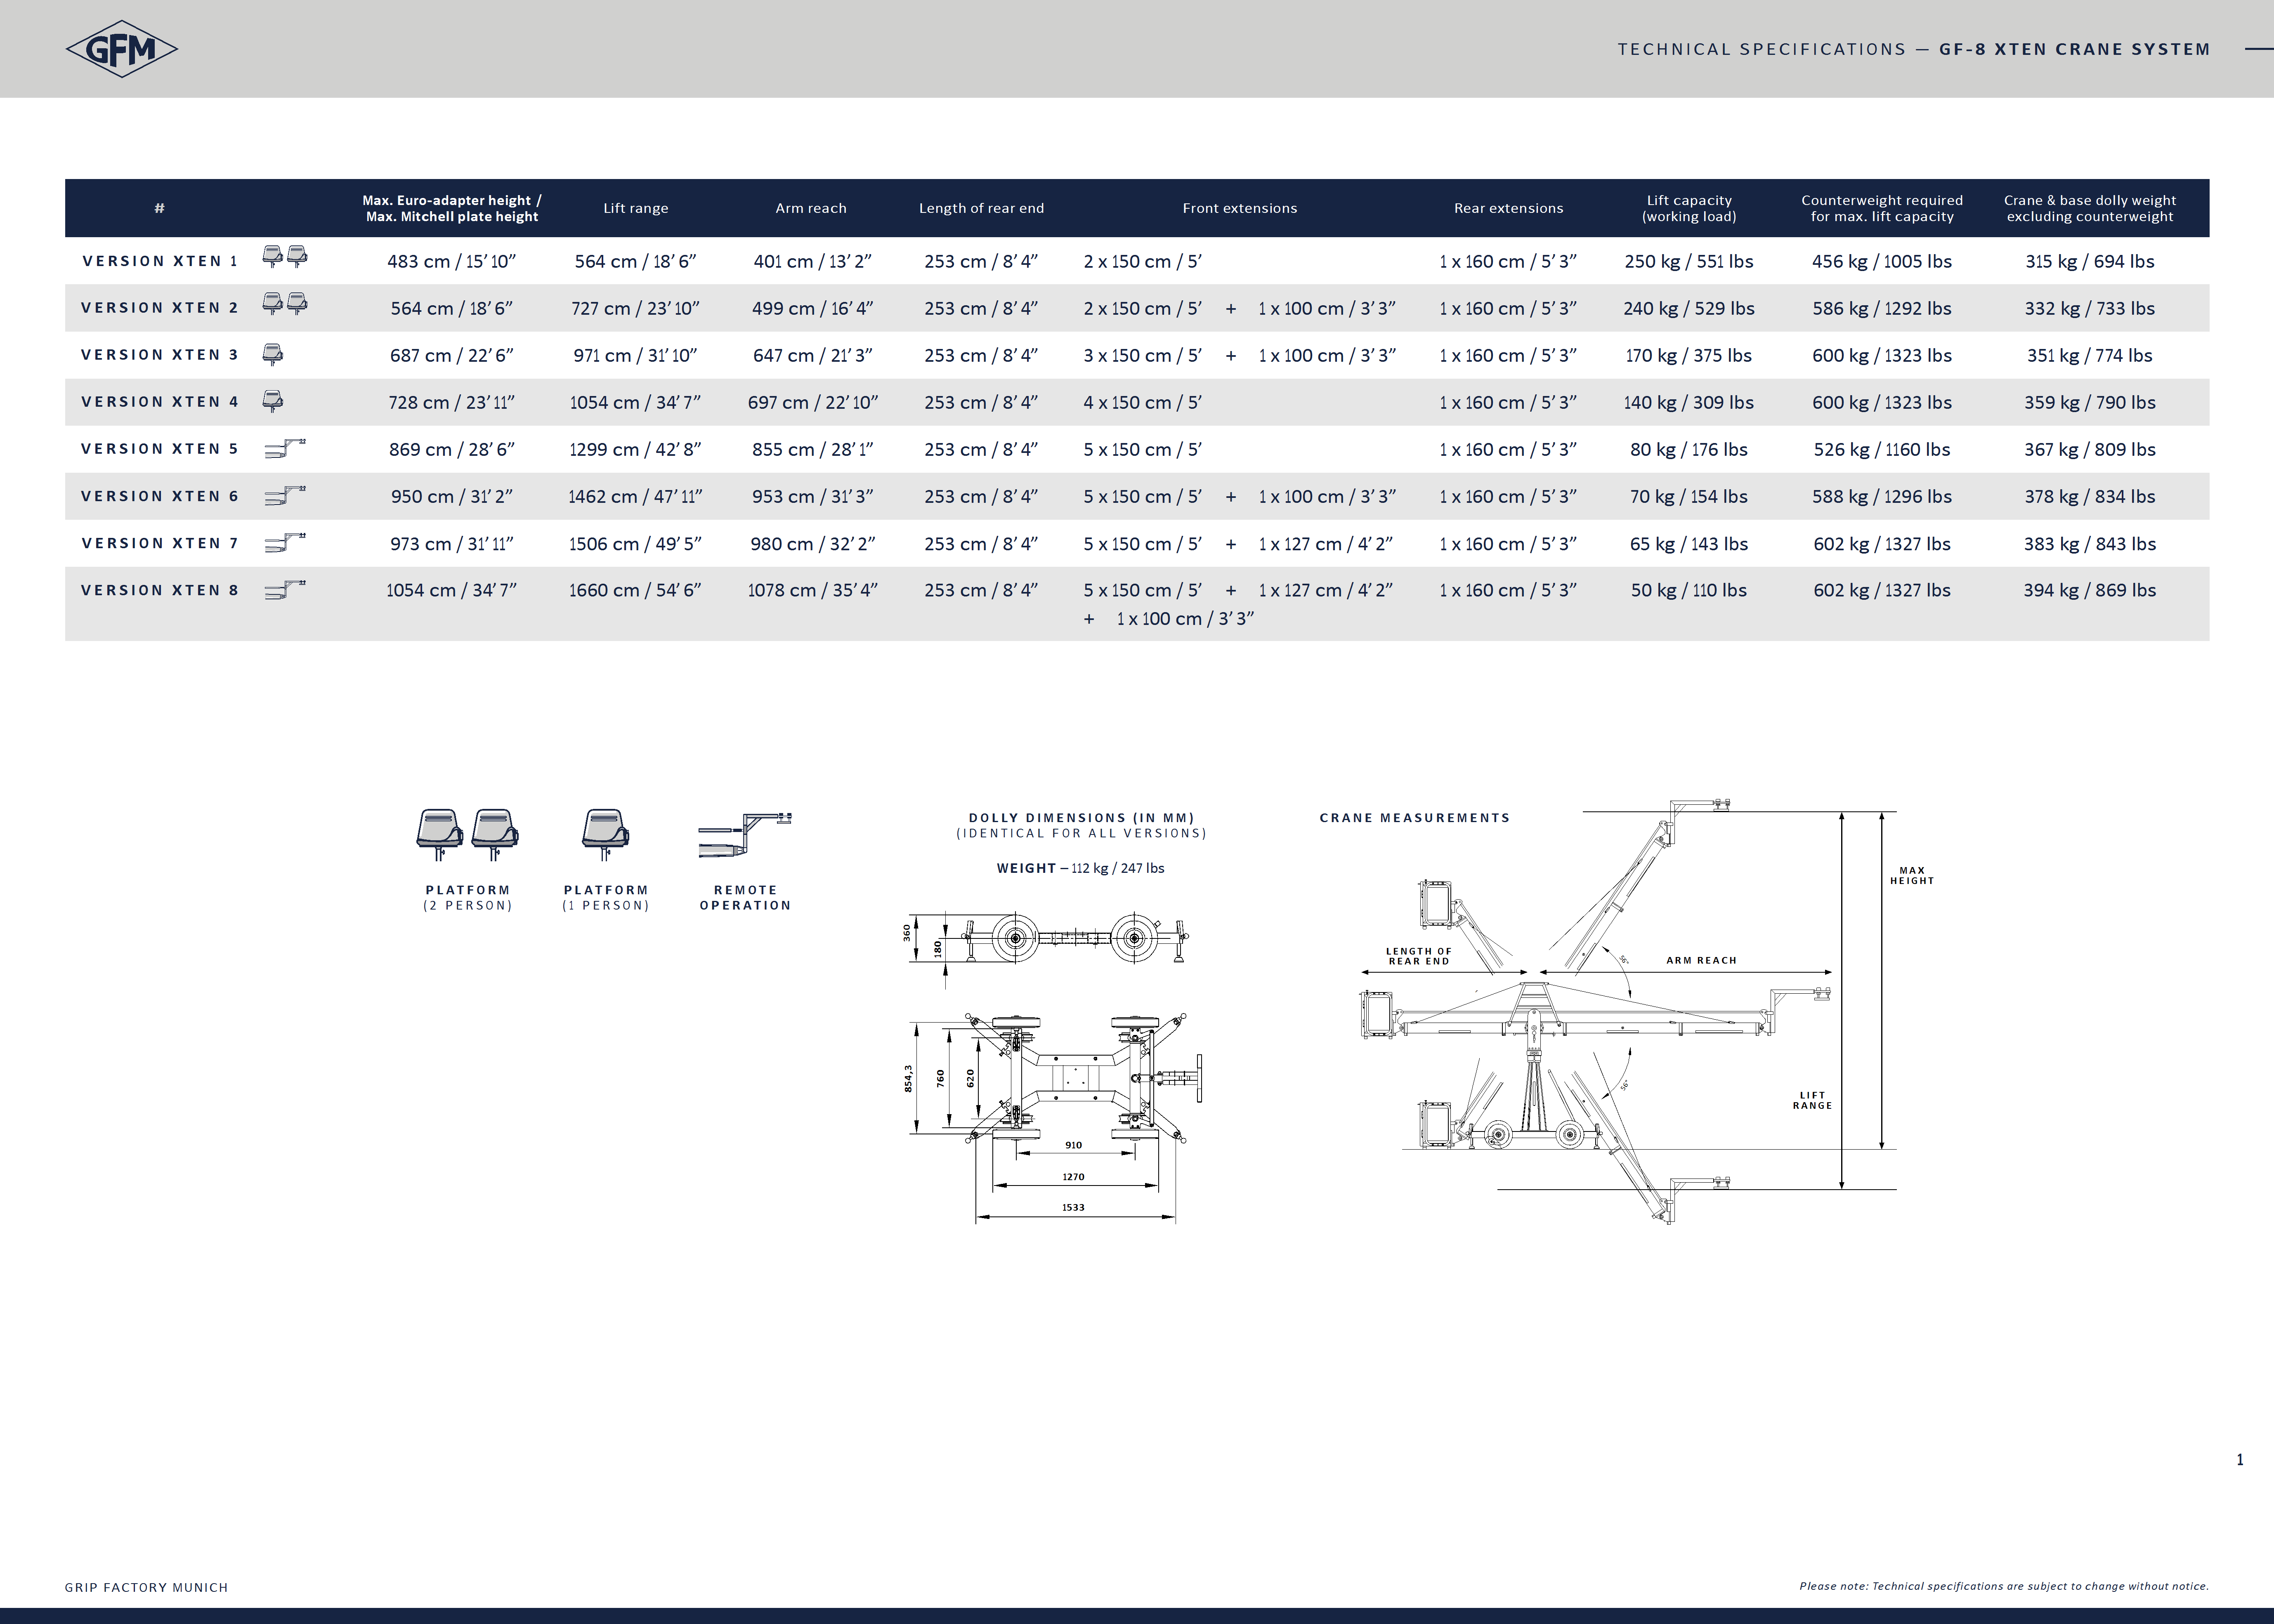Click the Lift range column header

pyautogui.click(x=635, y=208)
